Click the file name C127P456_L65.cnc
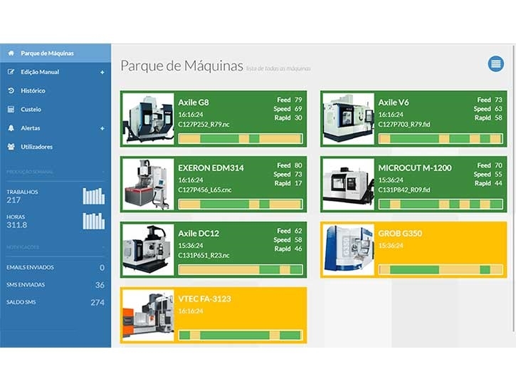This screenshot has height=389, width=516. click(x=205, y=190)
